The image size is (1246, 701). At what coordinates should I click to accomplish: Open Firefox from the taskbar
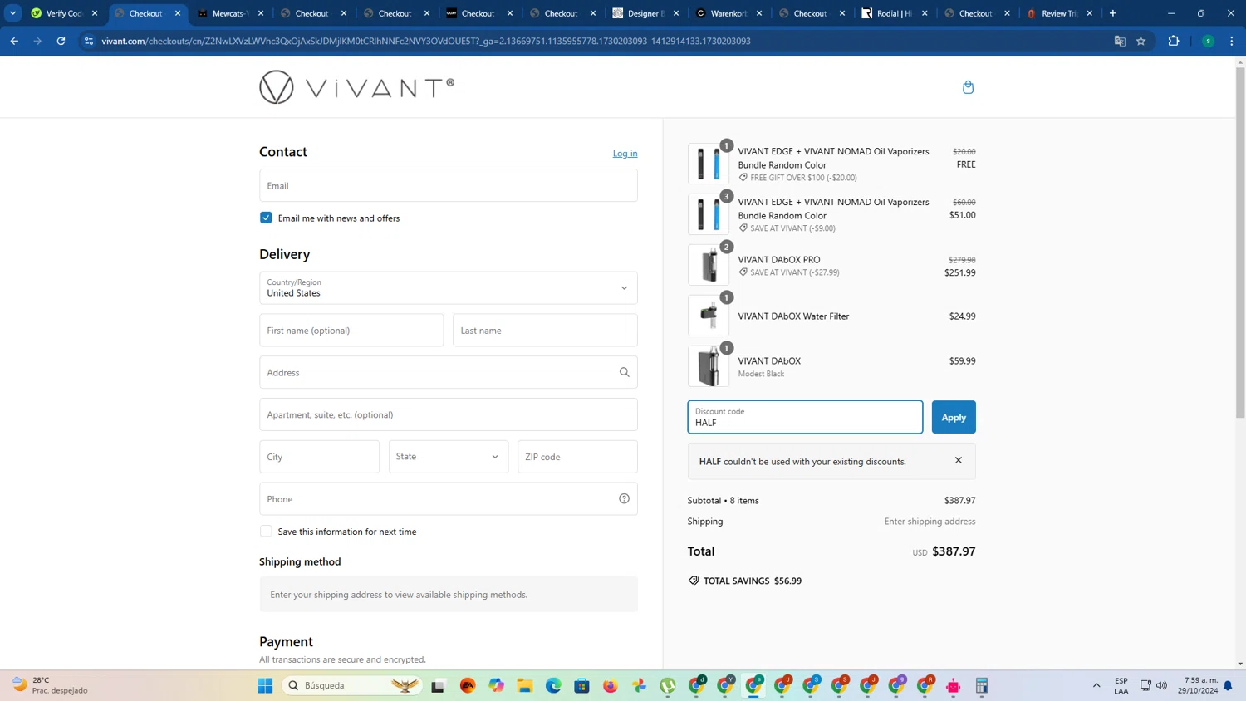611,685
